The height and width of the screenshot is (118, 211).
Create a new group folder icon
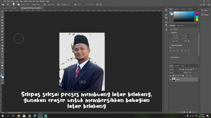pyautogui.click(x=190, y=112)
